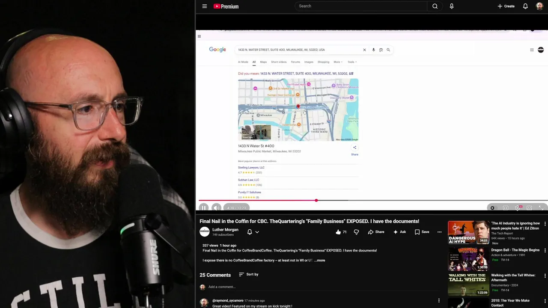Screen dimensions: 548x308
Task: Click the Ask button
Action: point(399,232)
